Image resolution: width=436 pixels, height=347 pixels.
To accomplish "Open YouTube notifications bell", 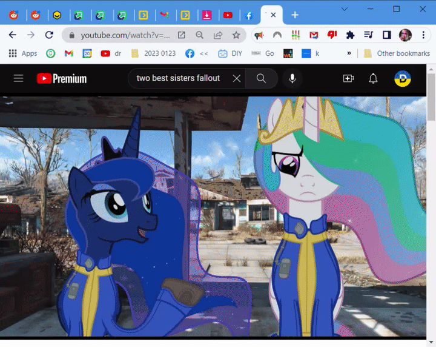I will click(x=373, y=78).
